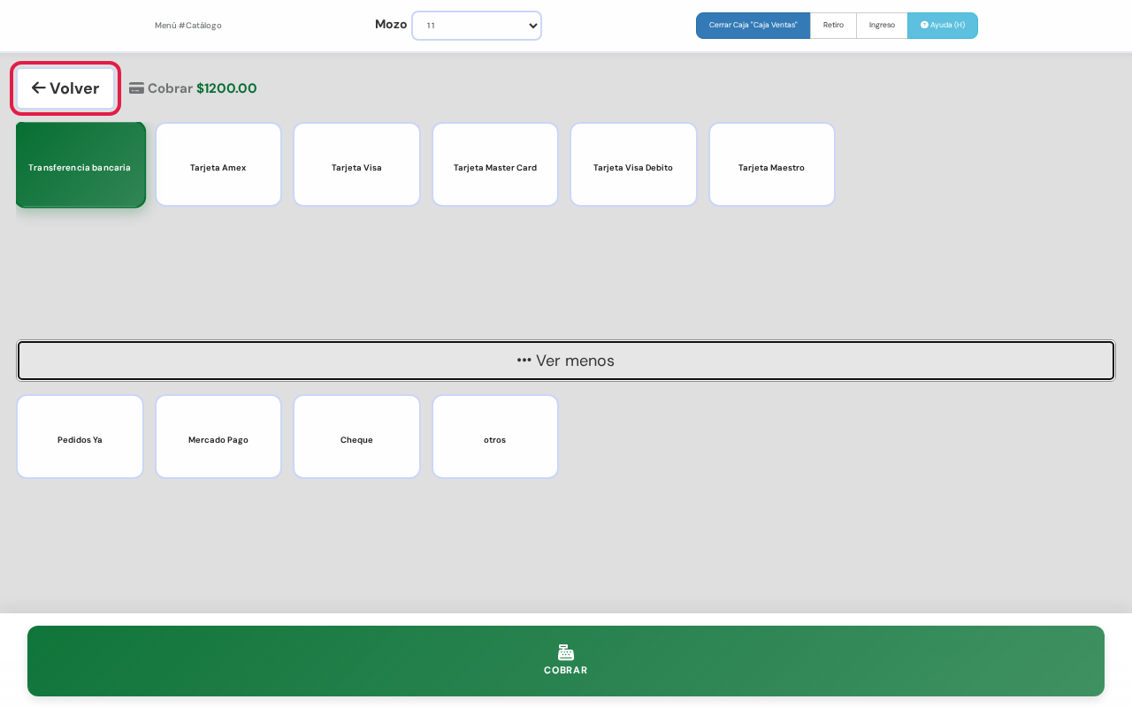The image size is (1132, 707).
Task: Click the cash register icon above COBRAR
Action: tap(566, 652)
